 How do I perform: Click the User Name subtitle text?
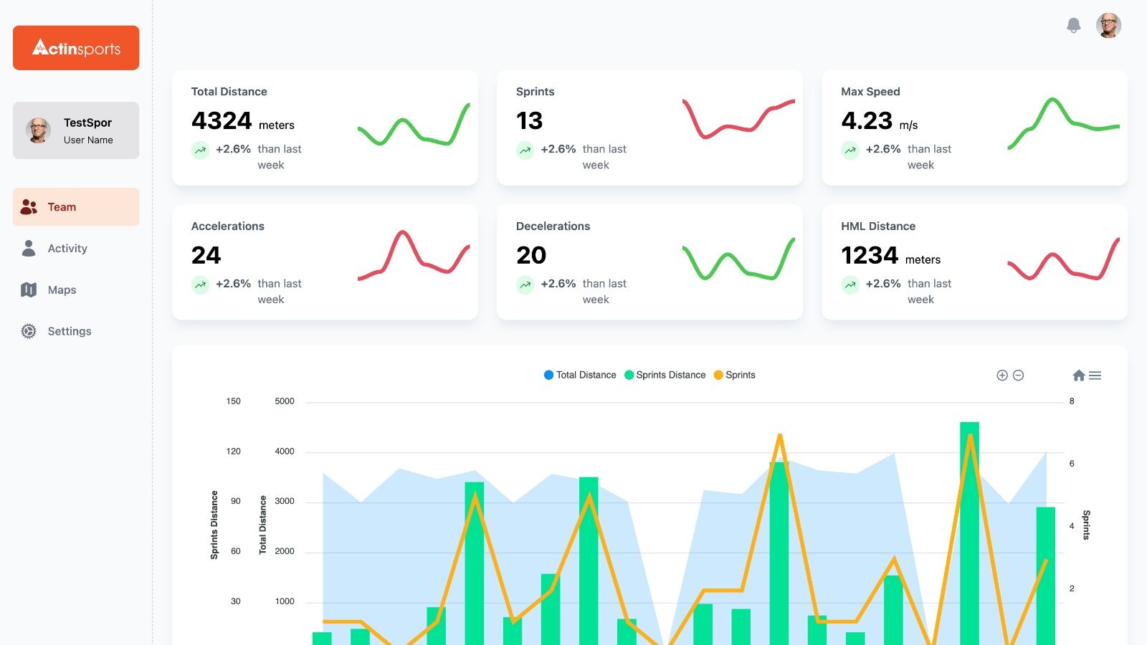88,140
